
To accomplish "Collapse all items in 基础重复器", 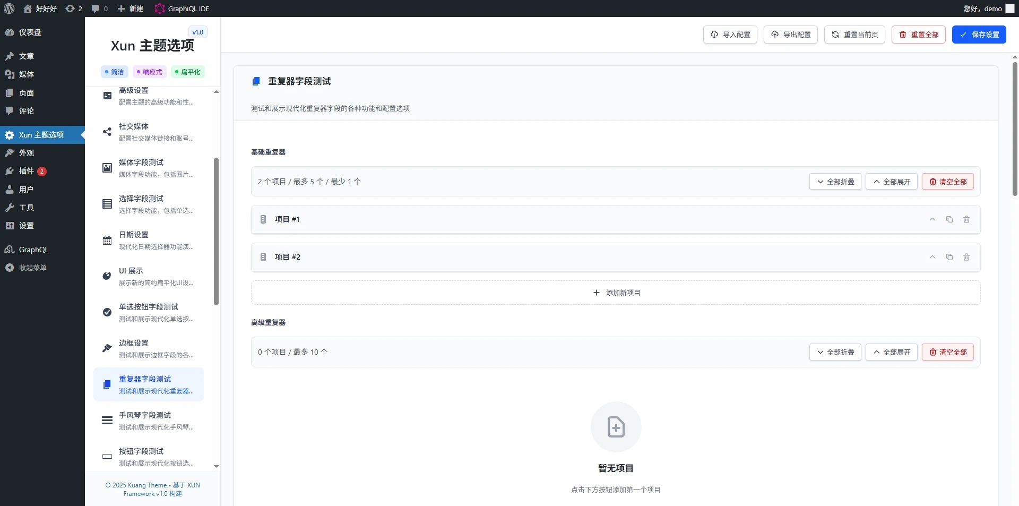I will [x=835, y=182].
